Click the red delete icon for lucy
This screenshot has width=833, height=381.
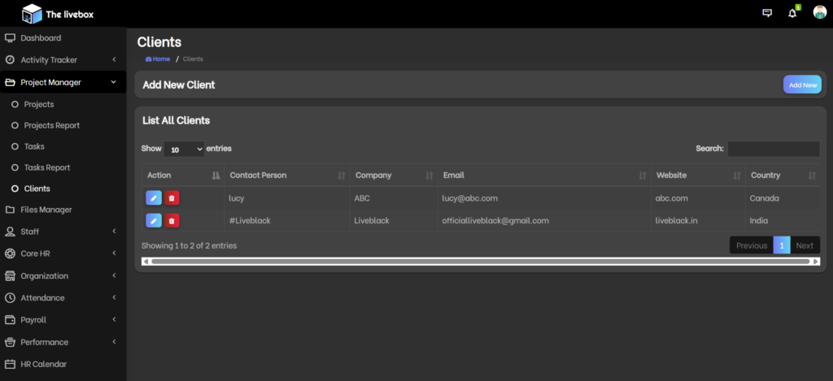click(172, 197)
